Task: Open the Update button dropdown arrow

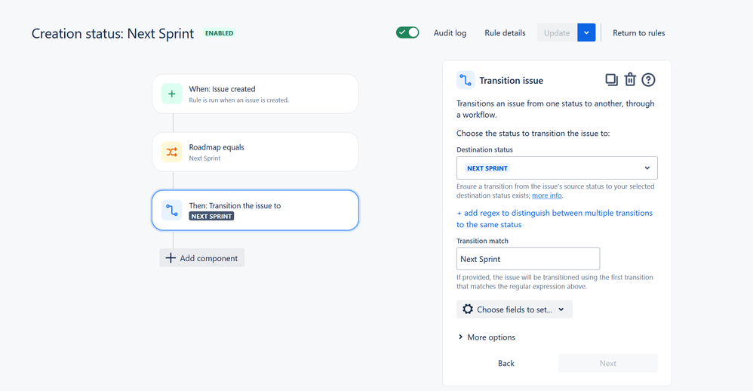Action: [x=586, y=32]
